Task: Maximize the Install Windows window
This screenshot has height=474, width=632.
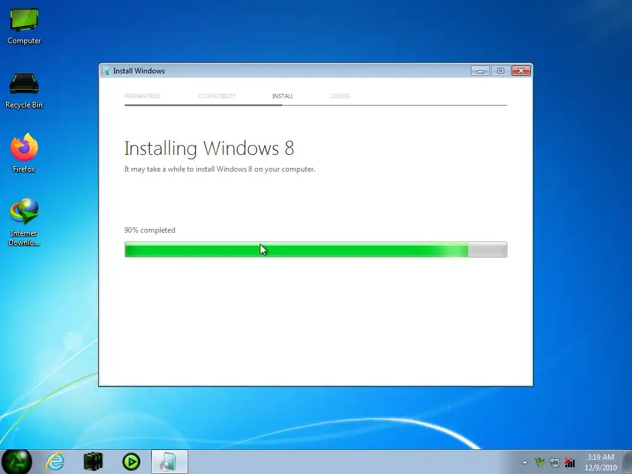Action: click(x=501, y=71)
